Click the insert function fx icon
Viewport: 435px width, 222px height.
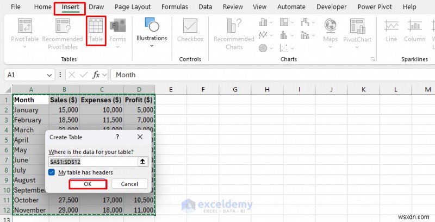pyautogui.click(x=96, y=75)
